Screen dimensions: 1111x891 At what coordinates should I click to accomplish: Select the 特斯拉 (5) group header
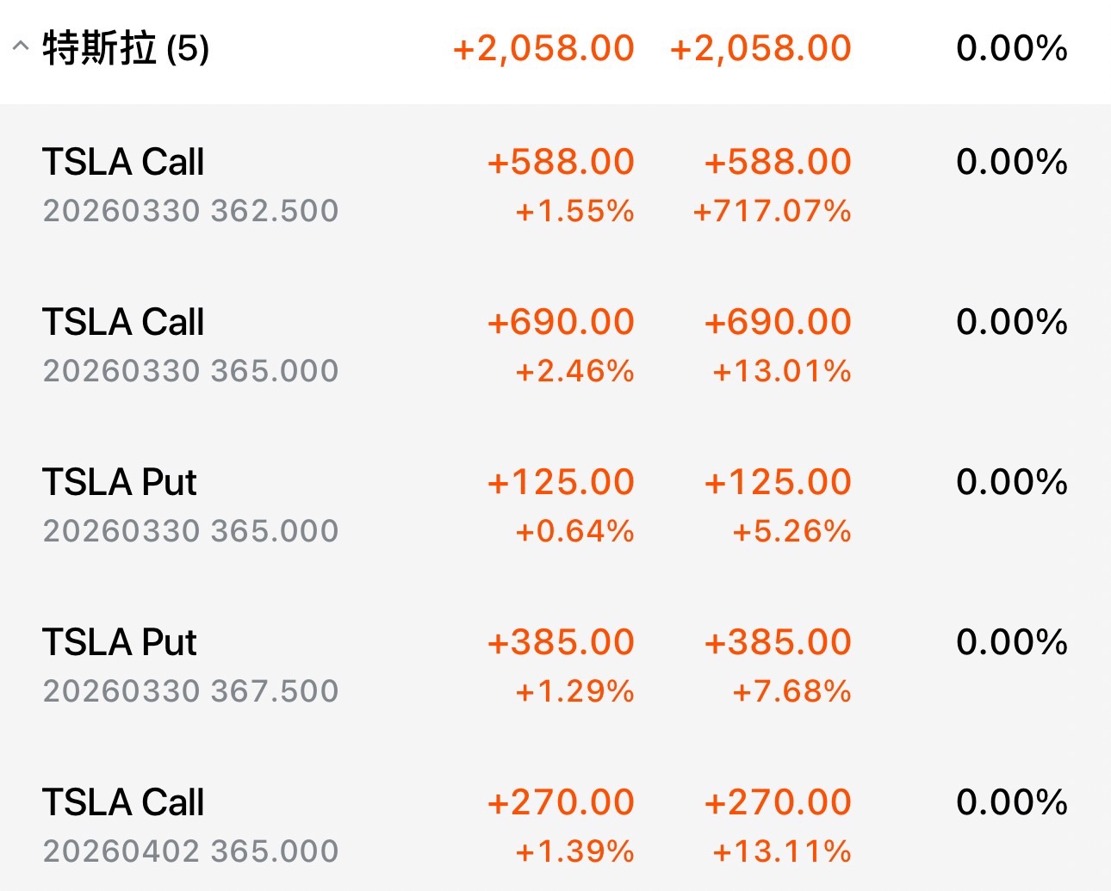(x=126, y=48)
